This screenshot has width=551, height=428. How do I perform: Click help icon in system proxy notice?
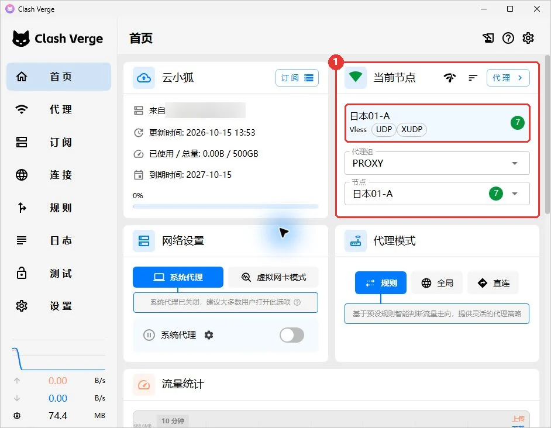click(x=297, y=302)
